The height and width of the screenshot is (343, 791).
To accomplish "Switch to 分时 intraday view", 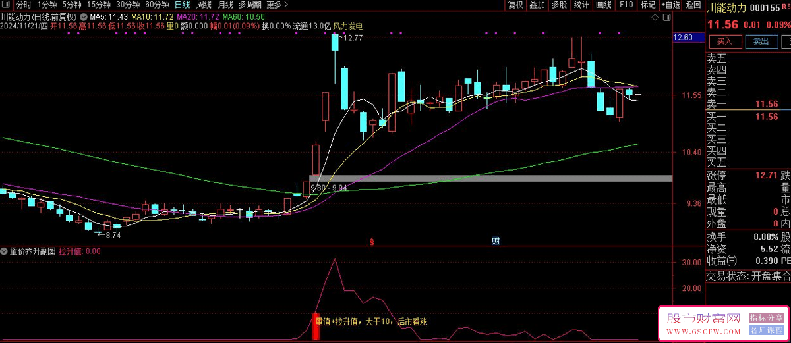I will (x=23, y=5).
